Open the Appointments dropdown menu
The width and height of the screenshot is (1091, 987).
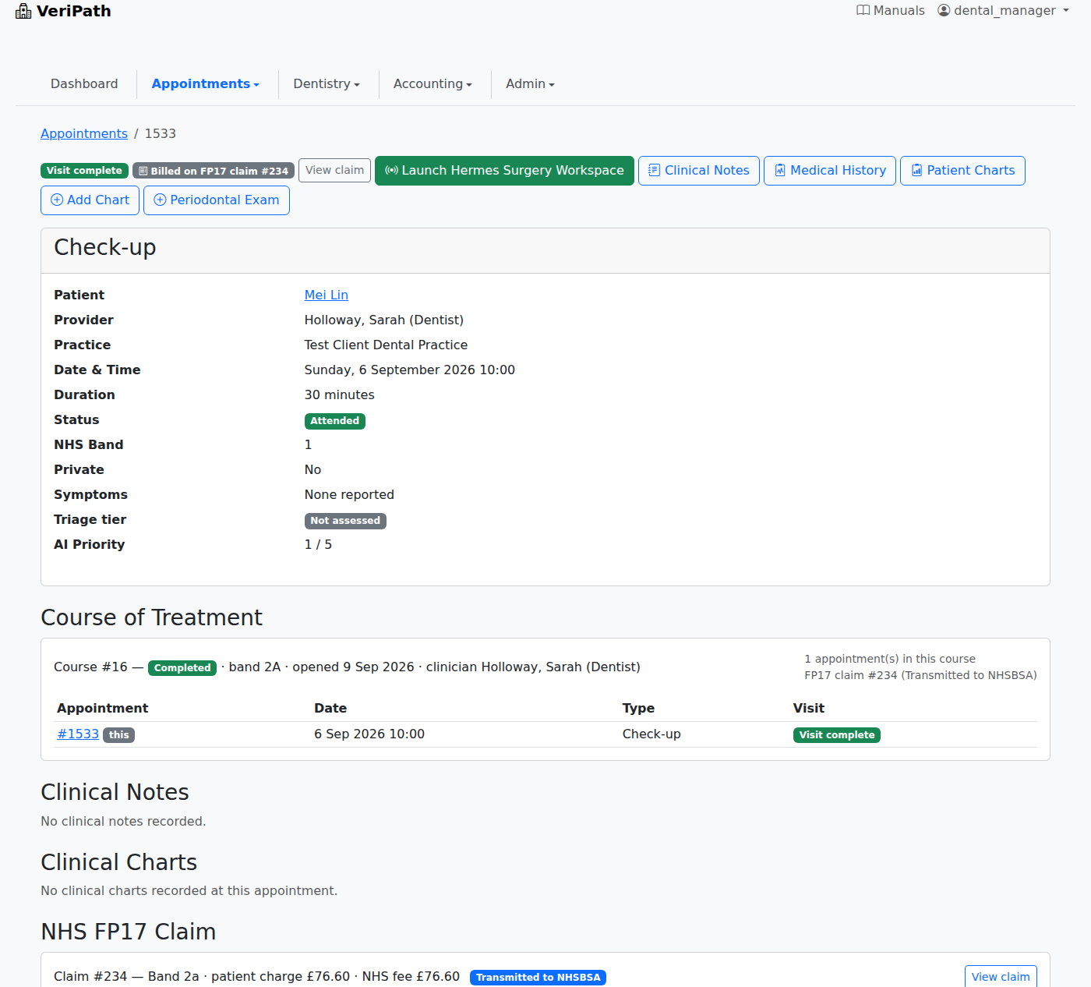click(205, 83)
